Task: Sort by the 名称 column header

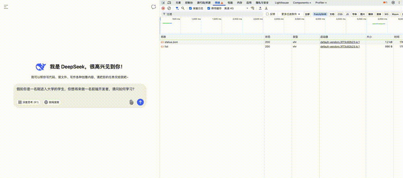Action: point(212,37)
